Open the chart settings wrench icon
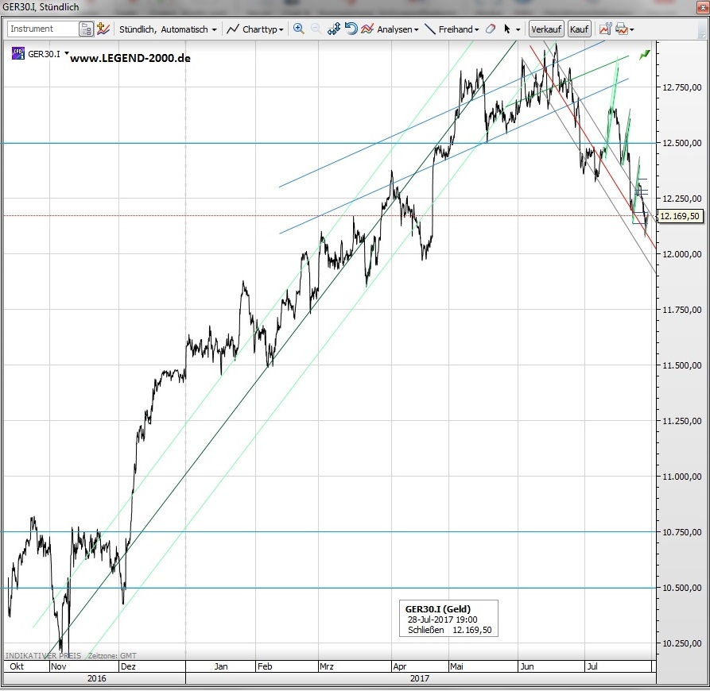The image size is (710, 691). (x=605, y=29)
